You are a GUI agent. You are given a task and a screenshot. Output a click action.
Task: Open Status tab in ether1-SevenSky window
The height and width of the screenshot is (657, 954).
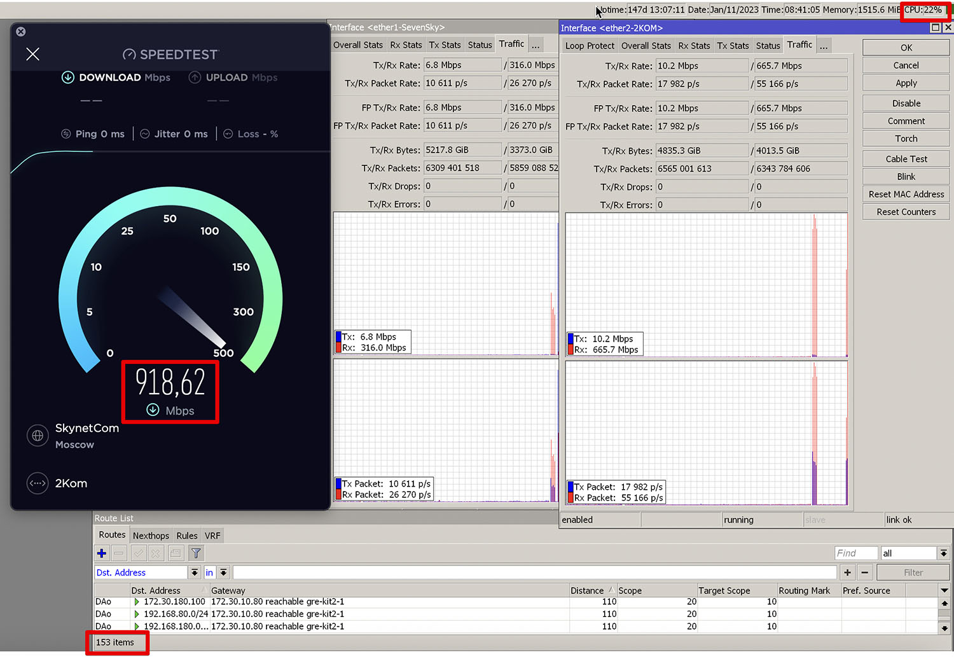click(x=480, y=45)
